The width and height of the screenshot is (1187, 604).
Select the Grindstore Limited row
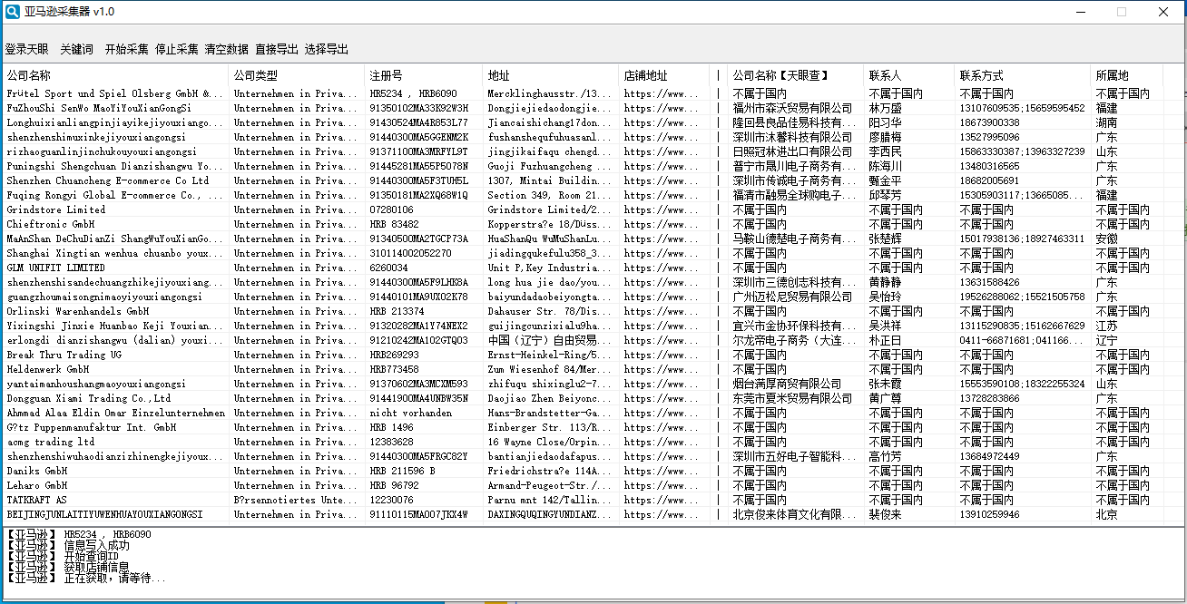tap(584, 209)
